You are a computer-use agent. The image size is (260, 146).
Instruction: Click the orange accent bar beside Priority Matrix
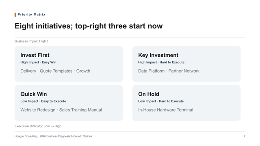(15, 15)
